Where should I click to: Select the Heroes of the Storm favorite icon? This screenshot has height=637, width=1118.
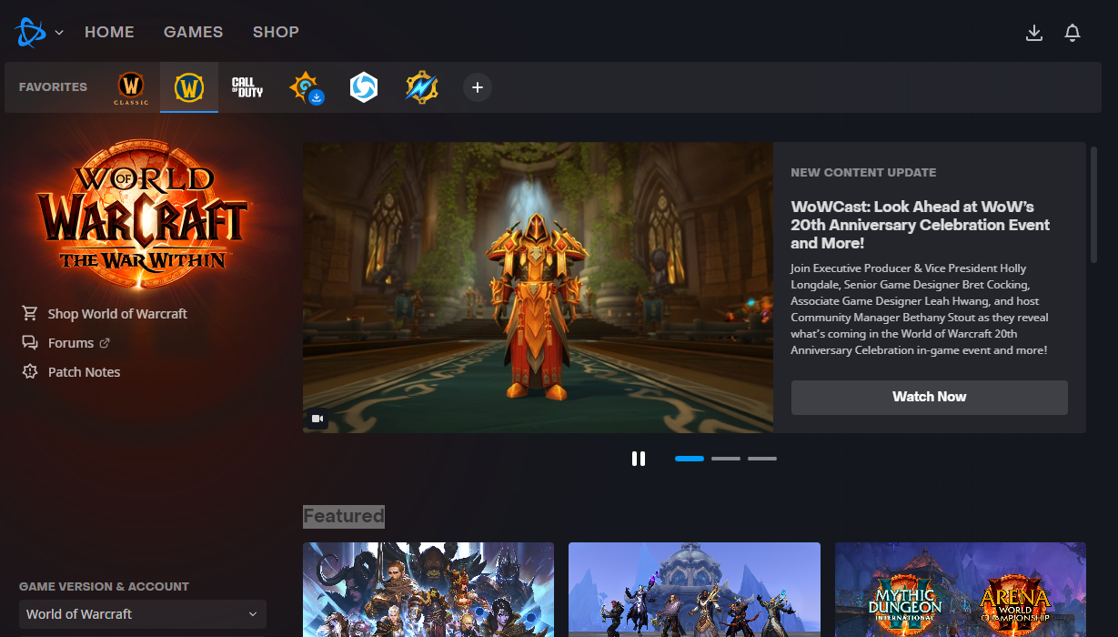pos(364,87)
